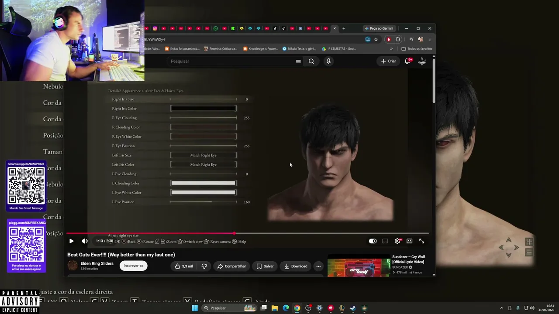The width and height of the screenshot is (559, 314).
Task: Open Chrome three-dot menu
Action: point(430,39)
